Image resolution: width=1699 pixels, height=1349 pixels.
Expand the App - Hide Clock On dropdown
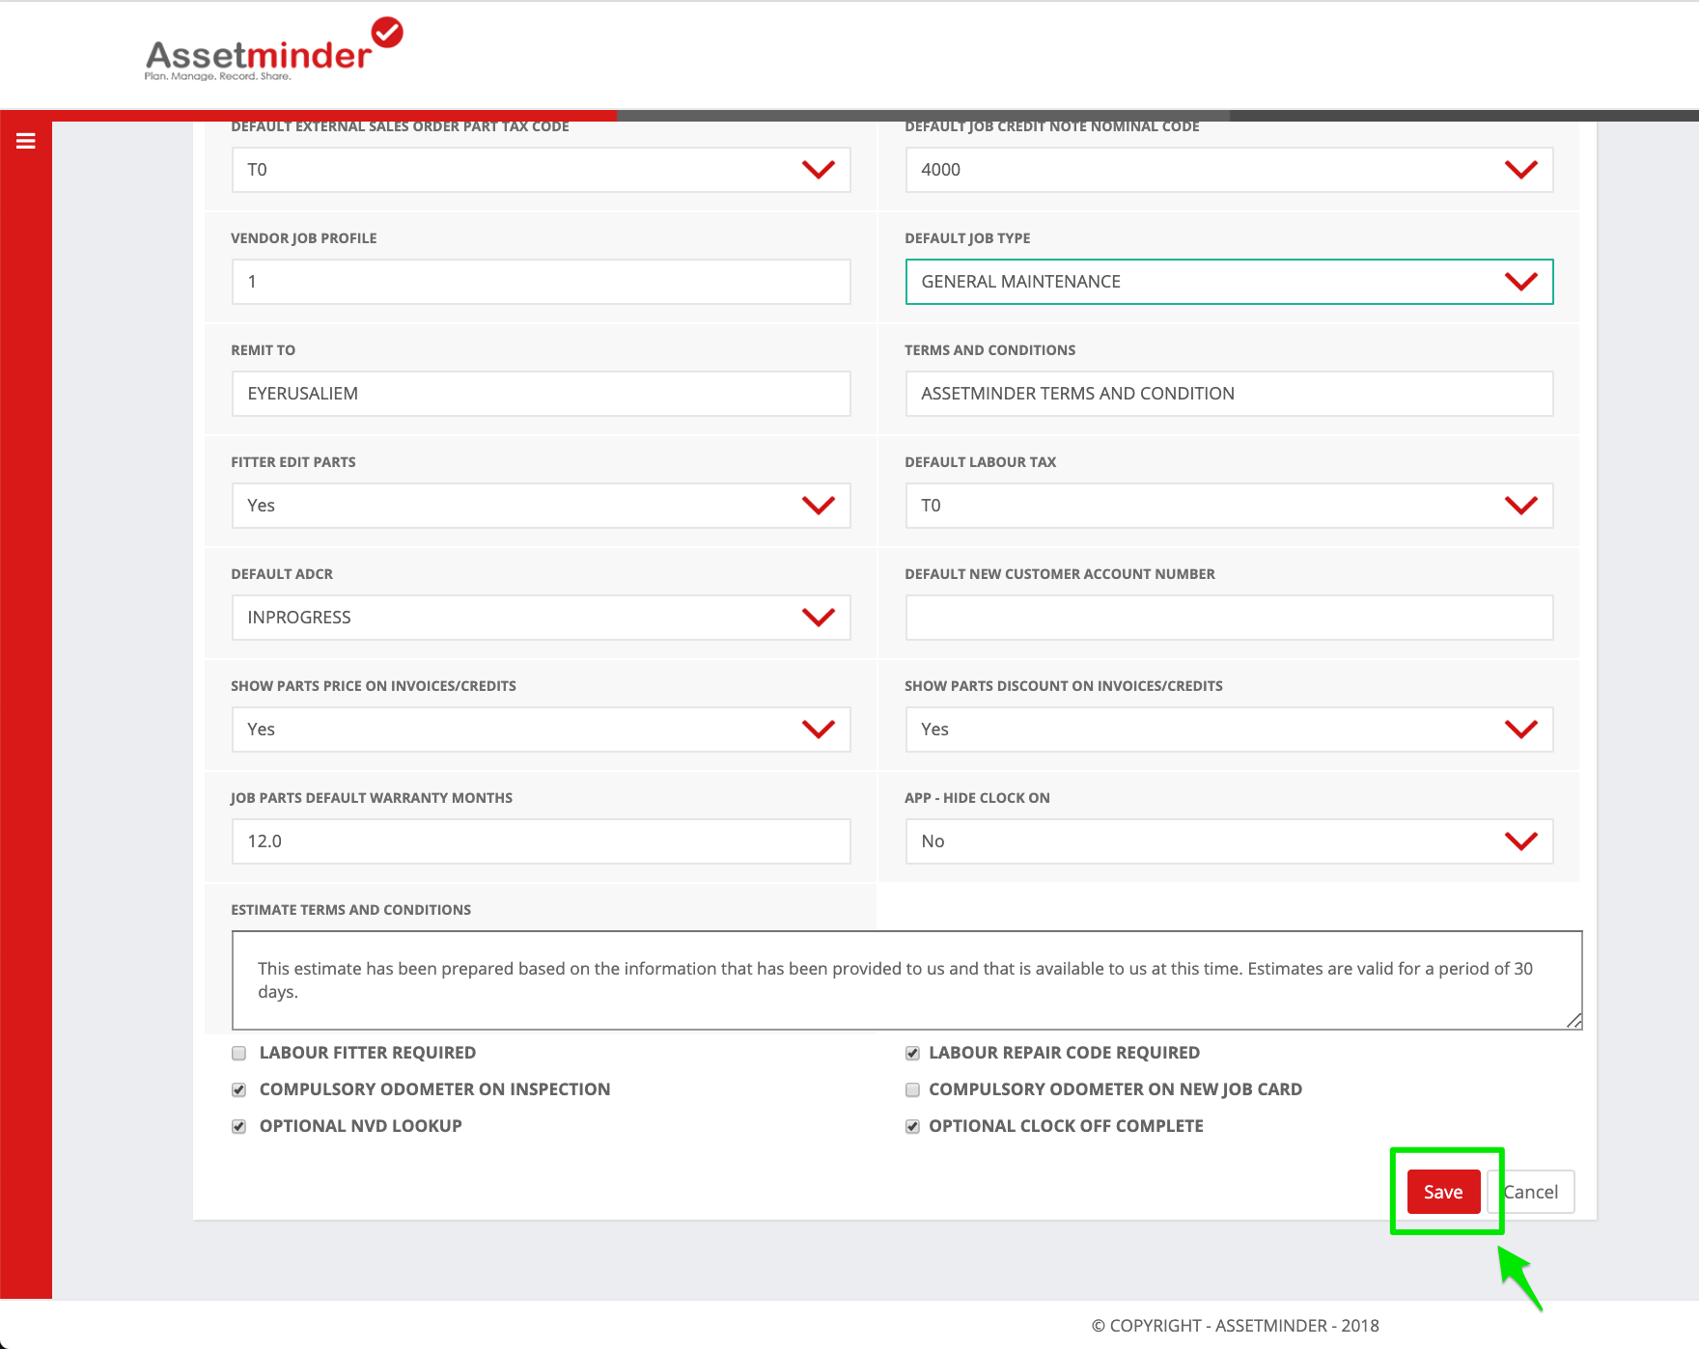pyautogui.click(x=1229, y=841)
